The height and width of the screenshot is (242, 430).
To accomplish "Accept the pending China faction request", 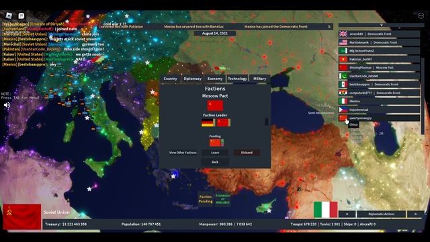I will pos(222,141).
